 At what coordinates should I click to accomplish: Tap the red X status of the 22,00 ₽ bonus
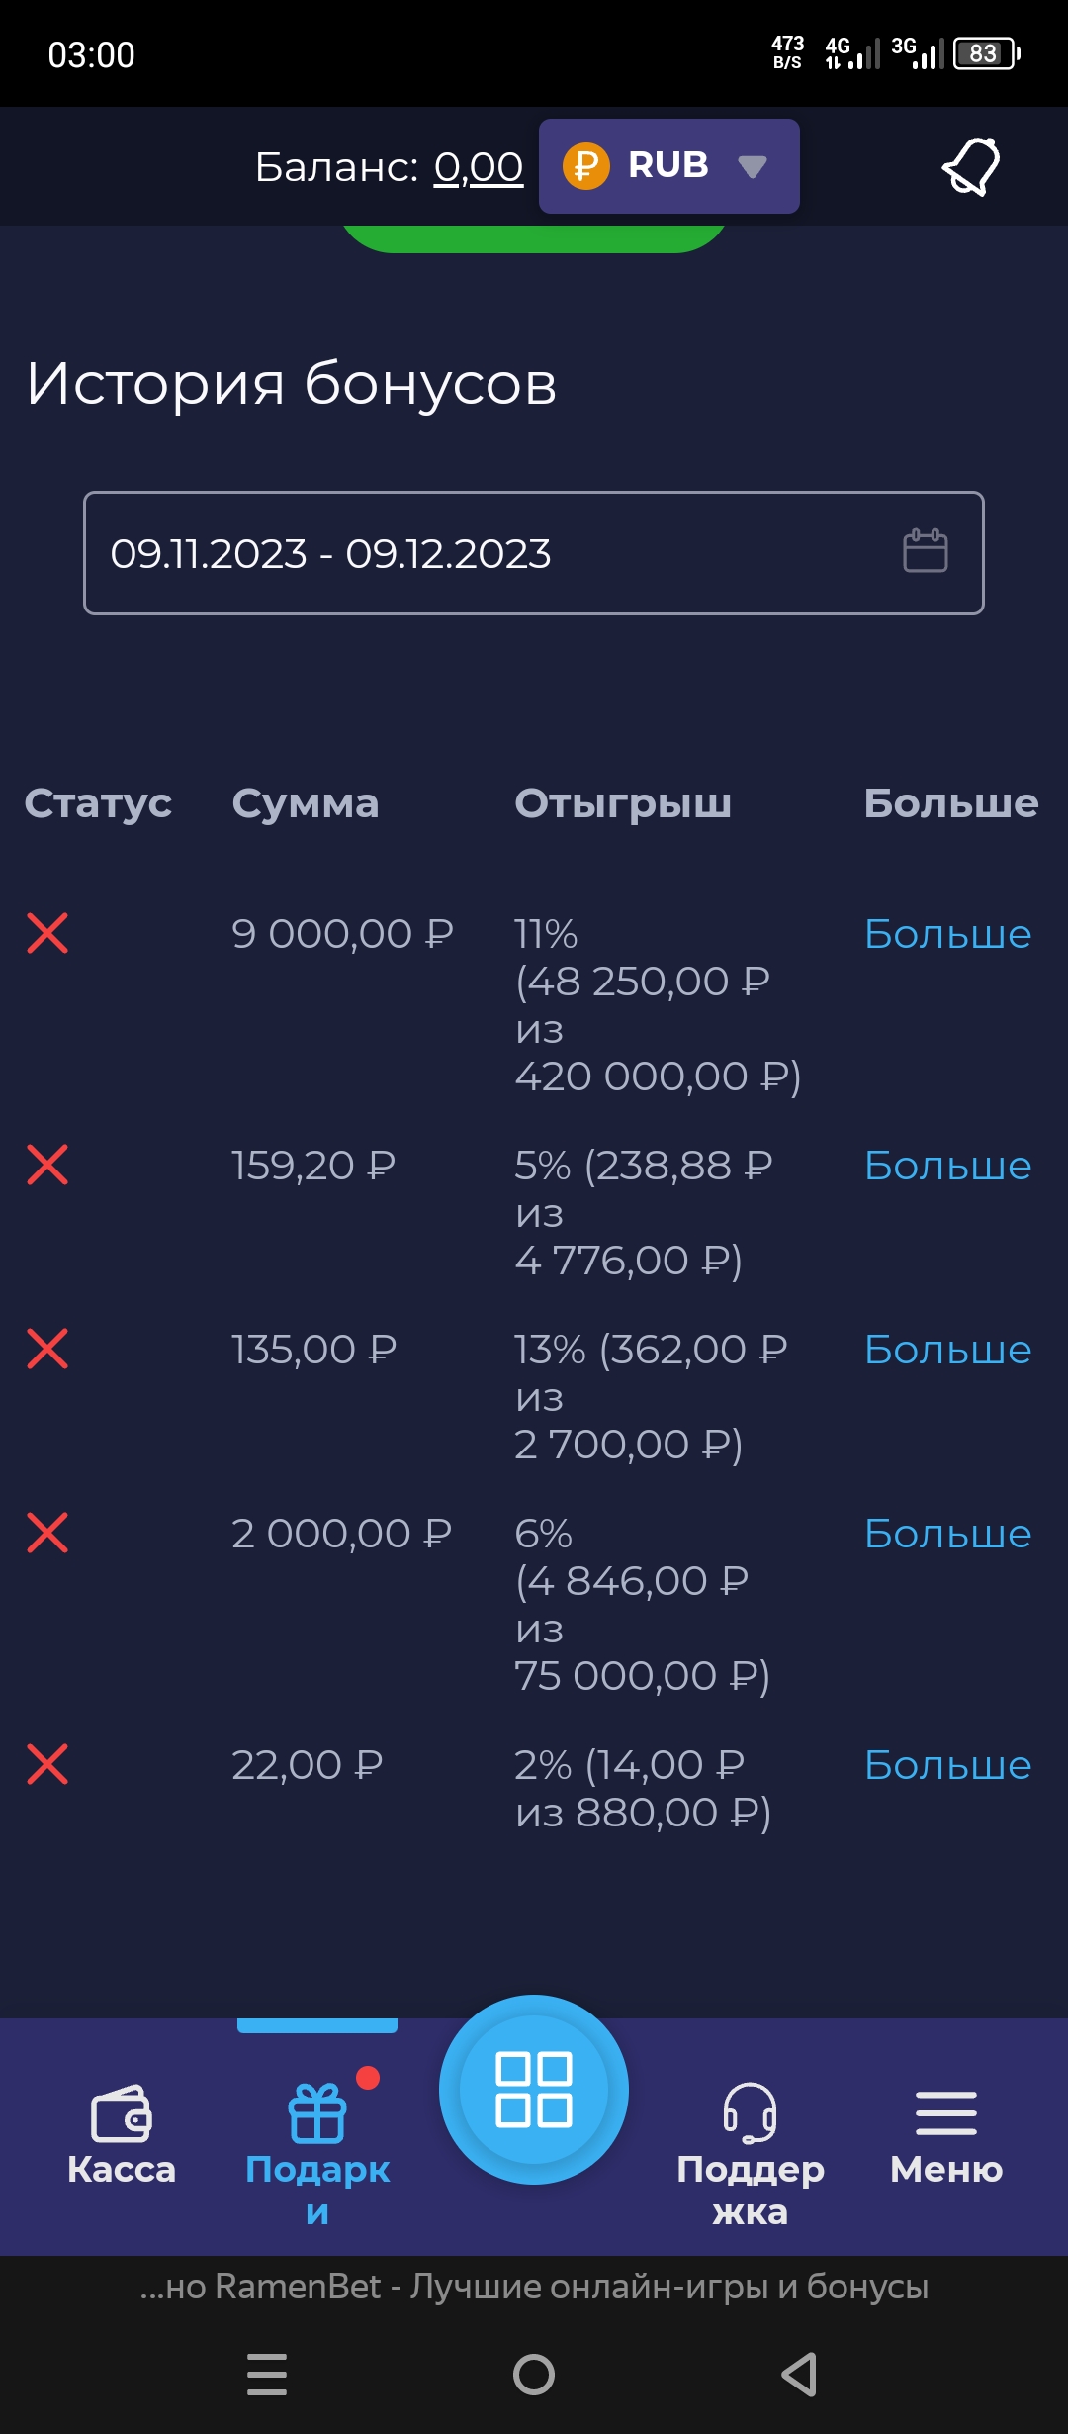(x=47, y=1764)
